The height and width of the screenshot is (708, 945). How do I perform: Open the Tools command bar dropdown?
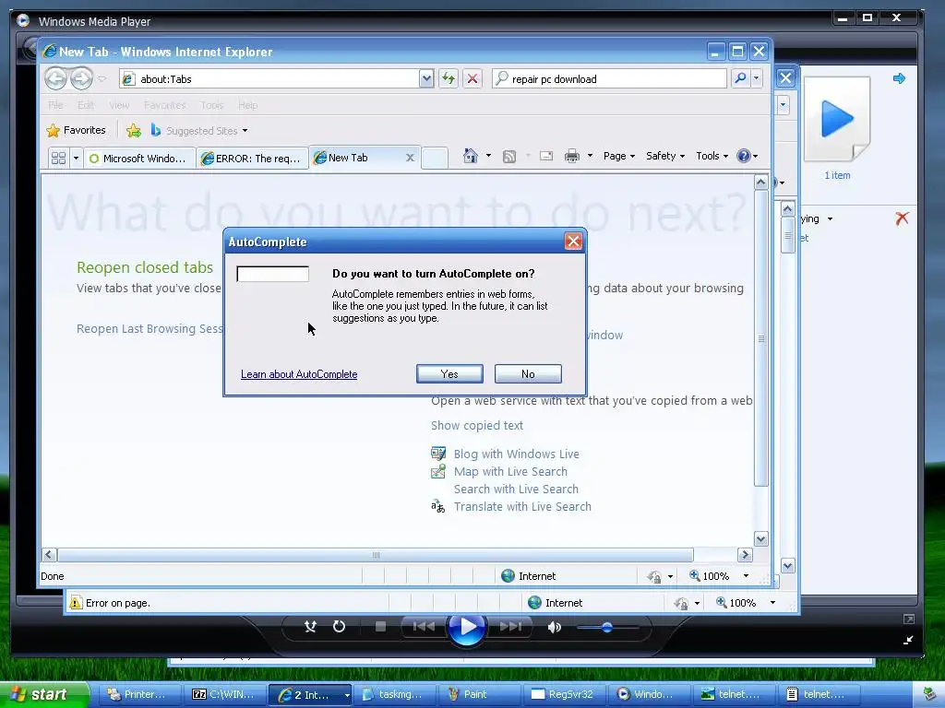click(x=712, y=156)
